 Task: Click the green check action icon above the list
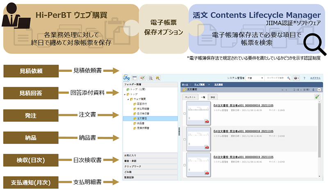pyautogui.click(x=317, y=96)
